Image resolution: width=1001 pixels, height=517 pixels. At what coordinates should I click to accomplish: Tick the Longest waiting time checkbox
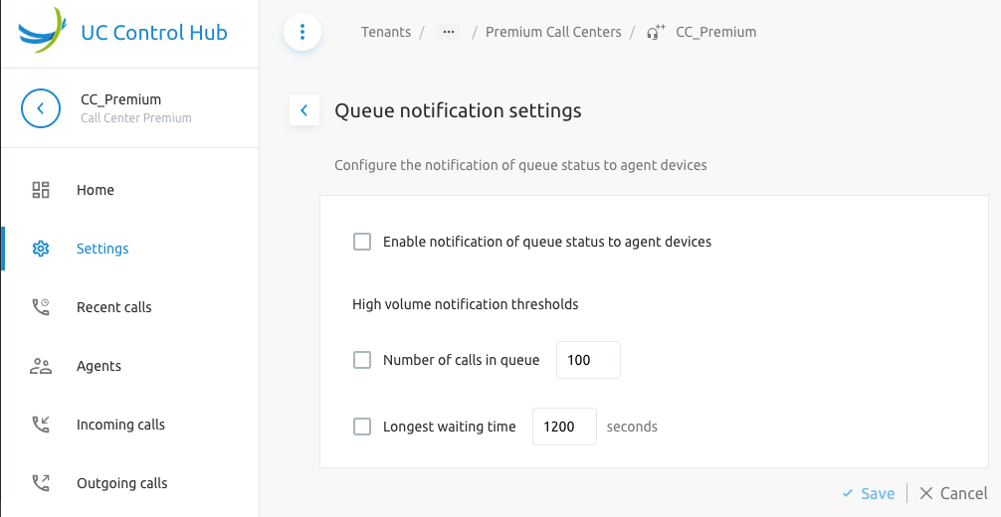[x=362, y=427]
